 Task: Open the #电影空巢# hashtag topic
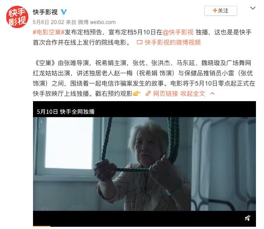49,32
